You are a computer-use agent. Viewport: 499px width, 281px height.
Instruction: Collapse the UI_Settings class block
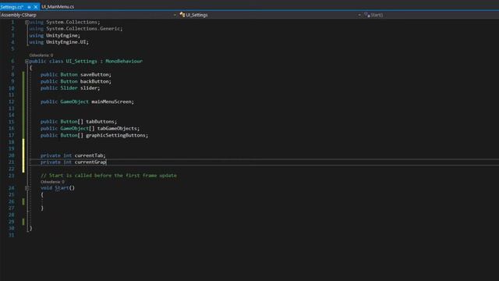pos(27,61)
